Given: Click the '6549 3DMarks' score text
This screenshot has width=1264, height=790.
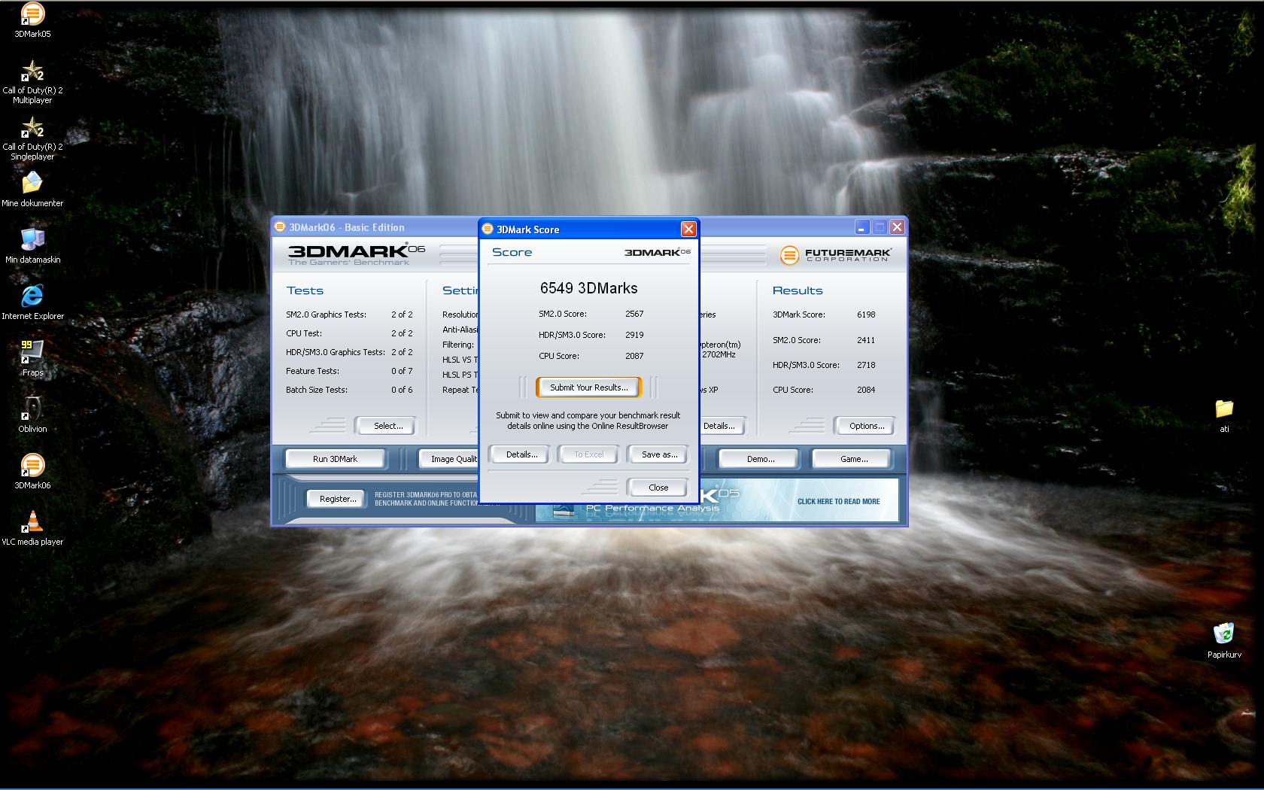Looking at the screenshot, I should 588,288.
